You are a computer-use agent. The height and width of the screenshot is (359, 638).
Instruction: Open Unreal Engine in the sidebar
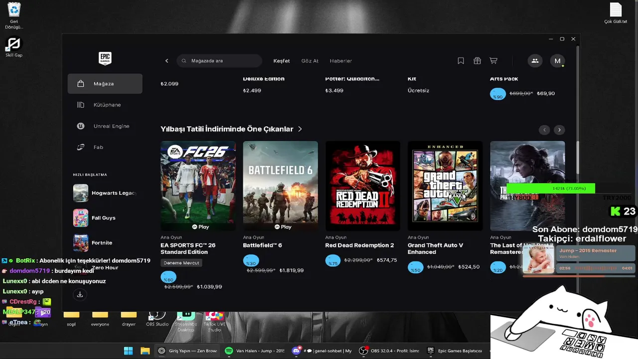[105, 126]
